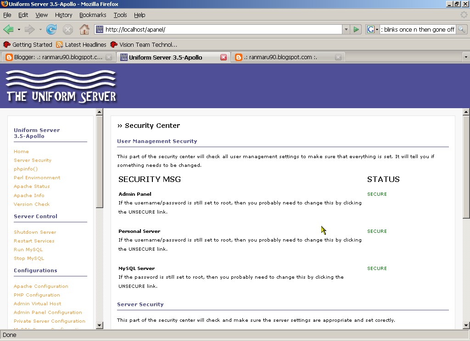The width and height of the screenshot is (470, 341).
Task: Click the Home sidebar link
Action: 21,152
